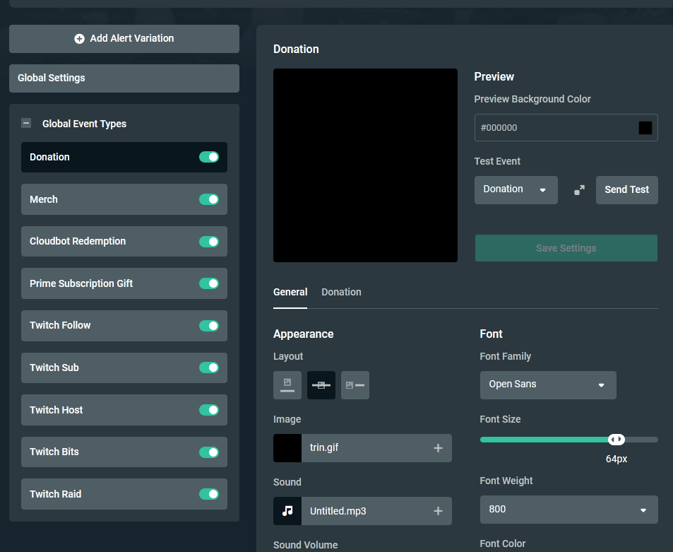Choose the text-over-image layout icon

point(321,385)
